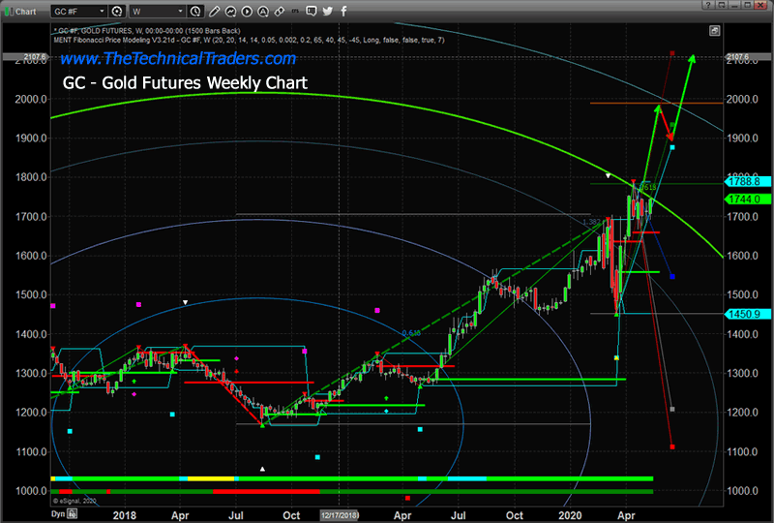Image resolution: width=774 pixels, height=523 pixels.
Task: Click the green Chart window link indicator
Action: [8, 11]
